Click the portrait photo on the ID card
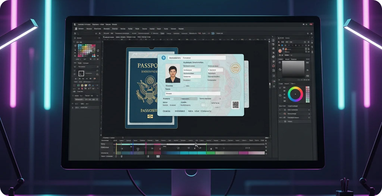 pyautogui.click(x=173, y=73)
